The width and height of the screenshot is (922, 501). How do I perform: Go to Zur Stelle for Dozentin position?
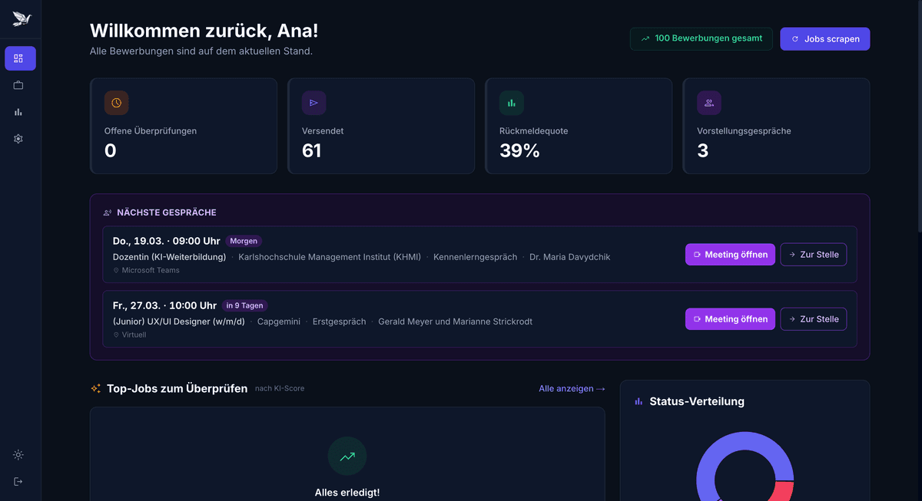[x=813, y=255]
